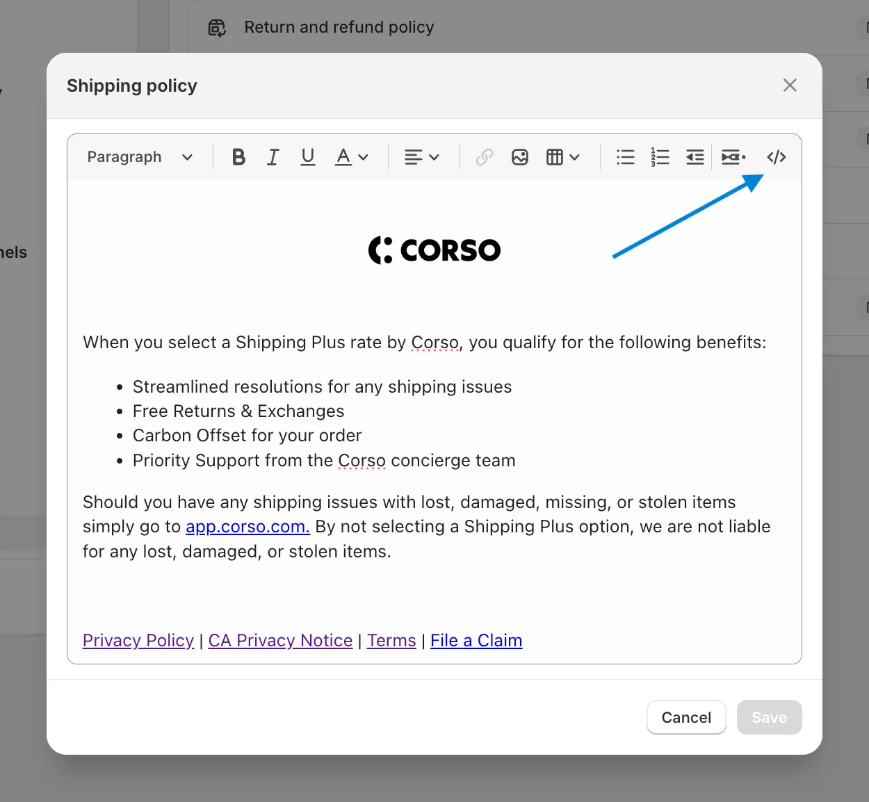Expand the text color picker
This screenshot has height=802, width=869.
pyautogui.click(x=352, y=157)
